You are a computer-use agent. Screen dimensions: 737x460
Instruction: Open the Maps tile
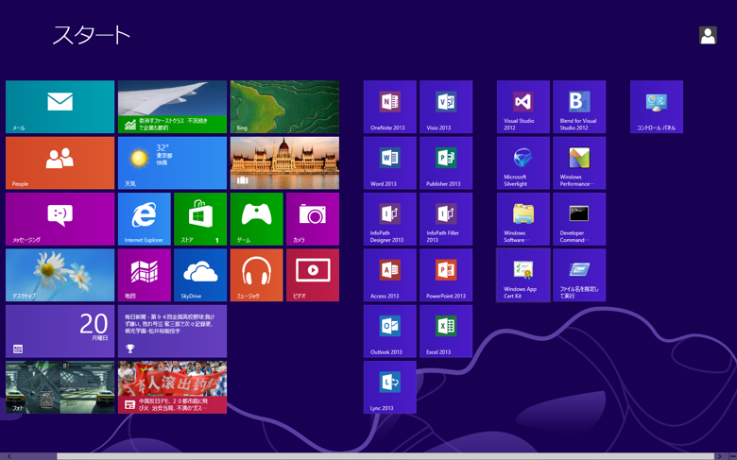point(144,275)
